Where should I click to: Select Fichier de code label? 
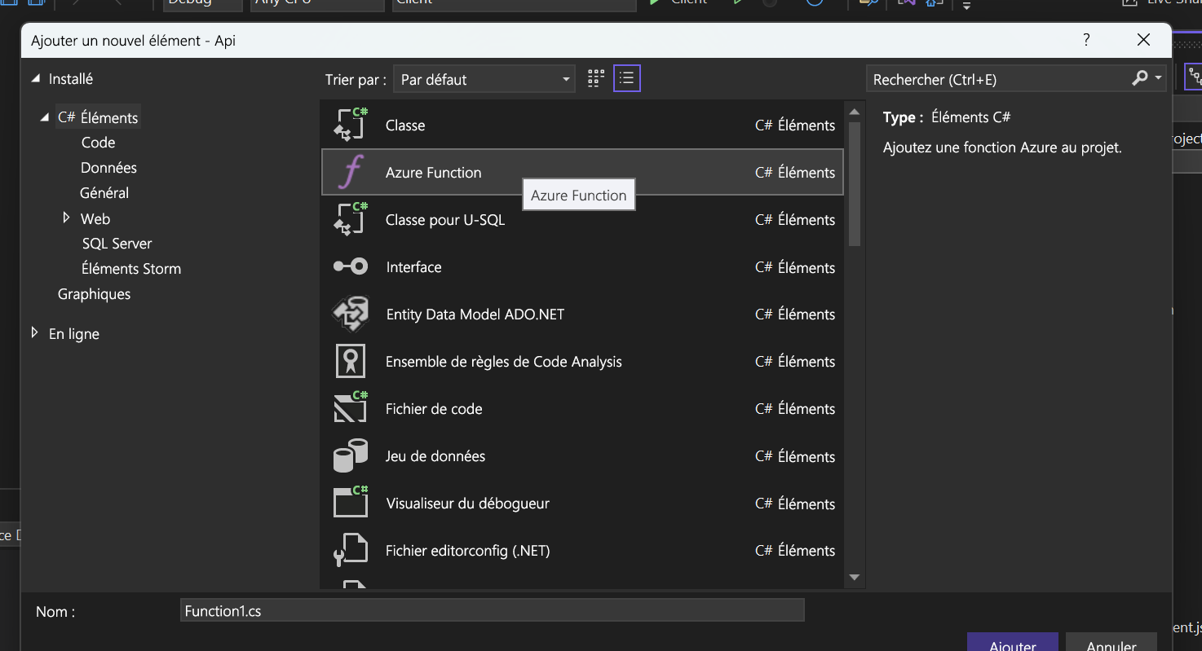tap(434, 409)
